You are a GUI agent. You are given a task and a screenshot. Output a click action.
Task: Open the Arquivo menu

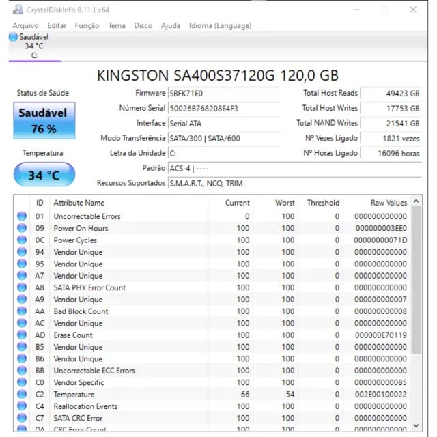click(x=25, y=26)
